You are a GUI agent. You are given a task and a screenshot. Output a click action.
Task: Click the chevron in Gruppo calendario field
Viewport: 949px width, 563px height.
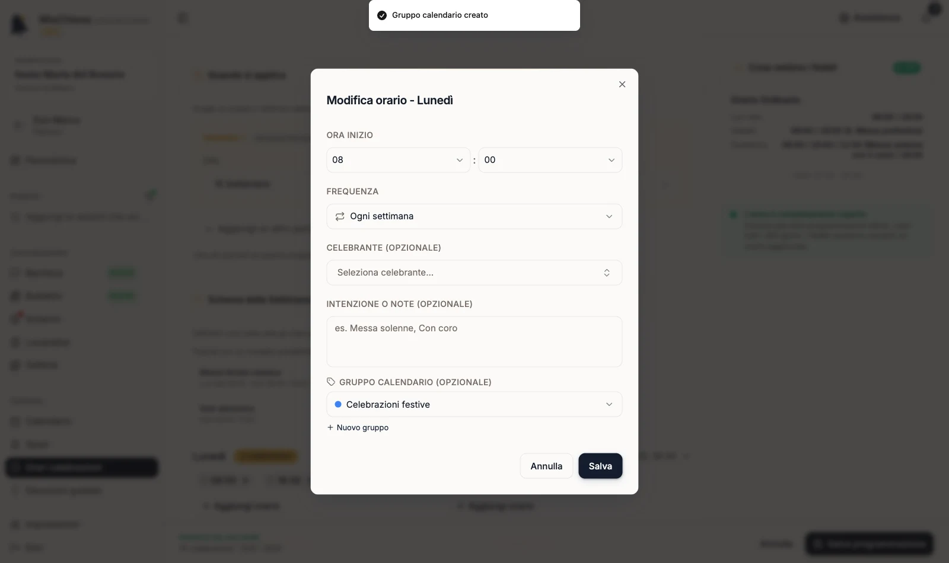[609, 404]
